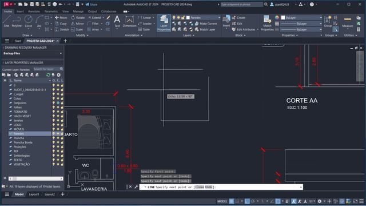Image resolution: width=366 pixels, height=206 pixels.
Task: Toggle snap mode in status bar
Action: point(237,201)
